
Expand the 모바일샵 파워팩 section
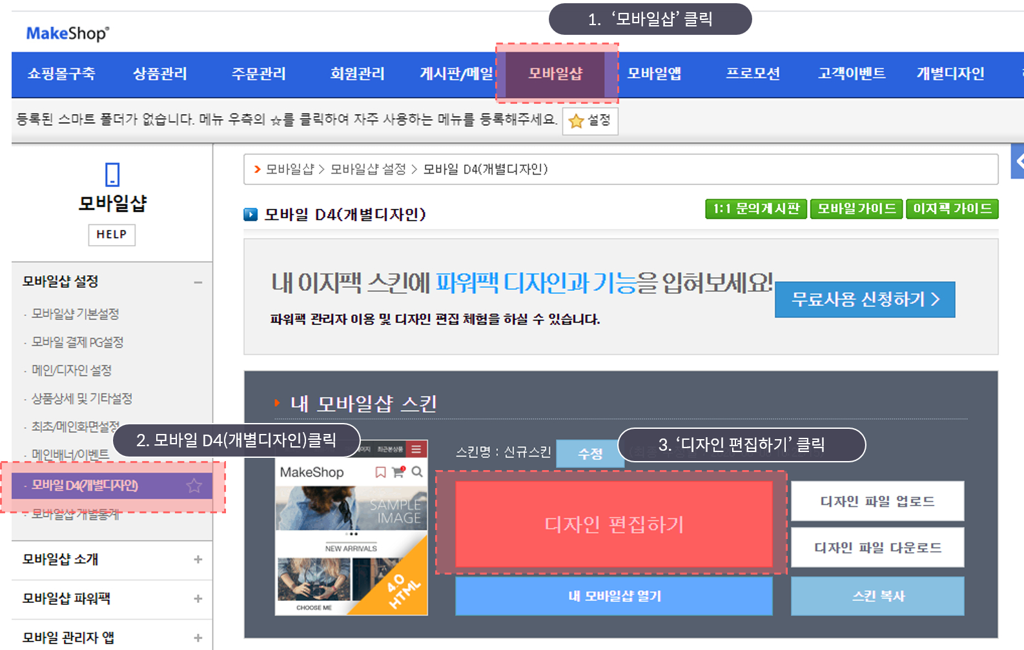(198, 599)
